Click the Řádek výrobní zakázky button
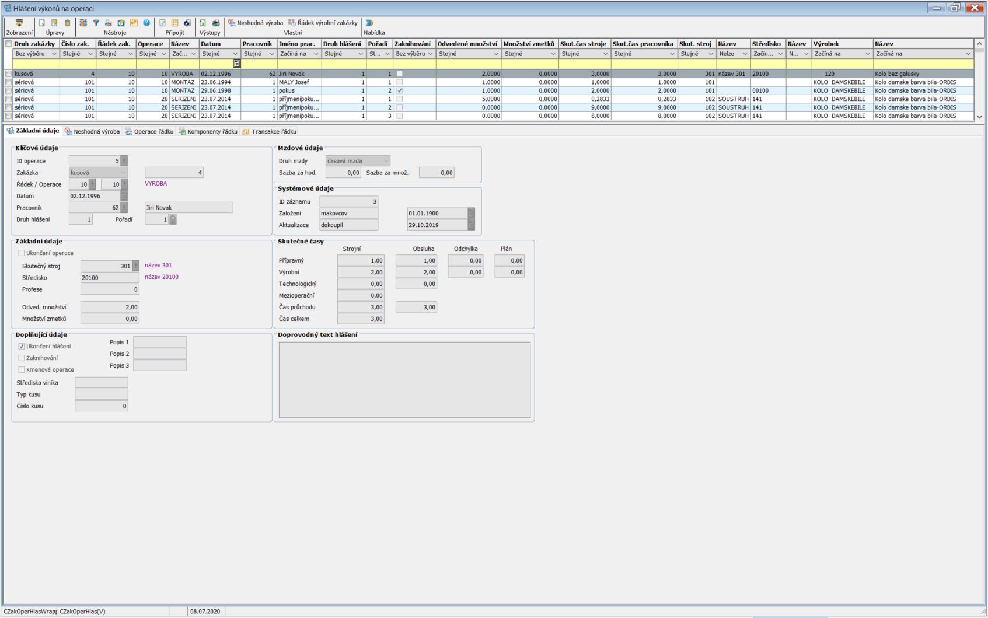 (x=323, y=23)
